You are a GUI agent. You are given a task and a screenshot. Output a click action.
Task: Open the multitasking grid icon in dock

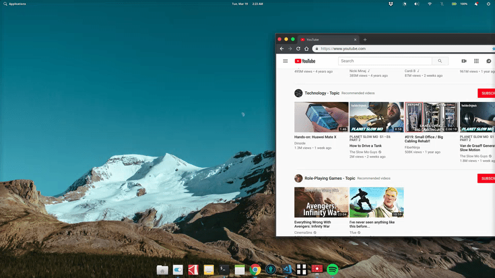(x=302, y=270)
